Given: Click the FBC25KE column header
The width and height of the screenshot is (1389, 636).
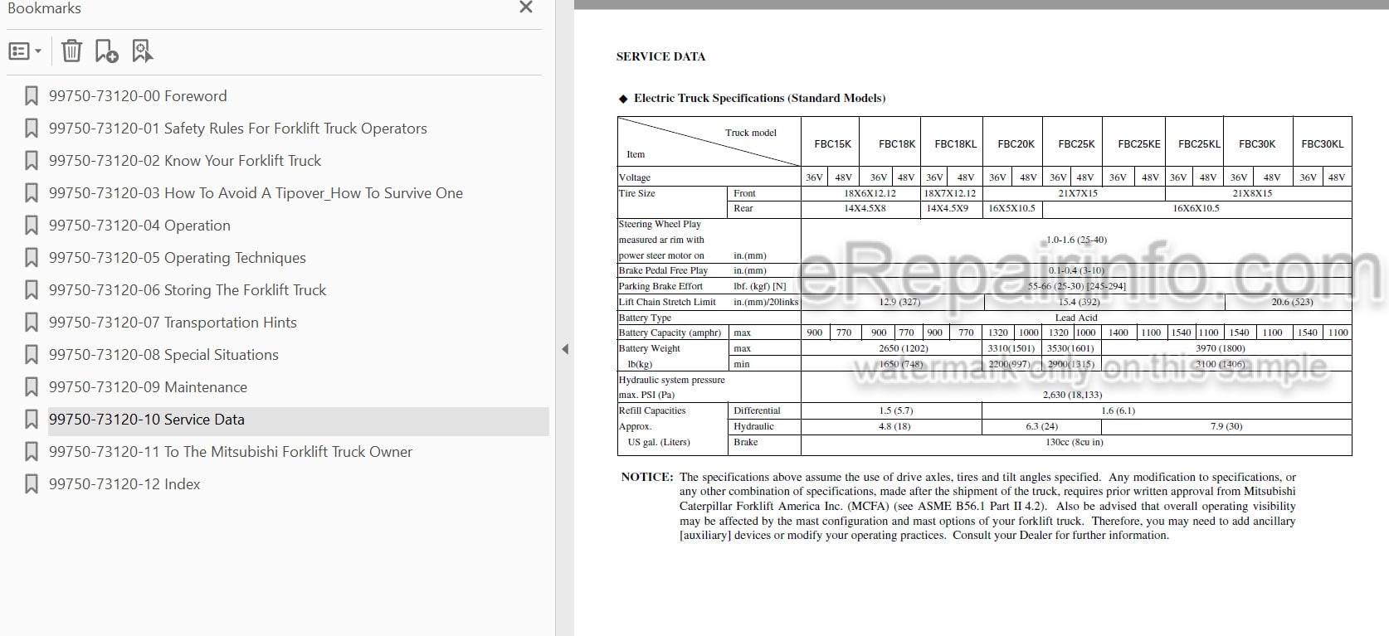Looking at the screenshot, I should click(x=1138, y=143).
